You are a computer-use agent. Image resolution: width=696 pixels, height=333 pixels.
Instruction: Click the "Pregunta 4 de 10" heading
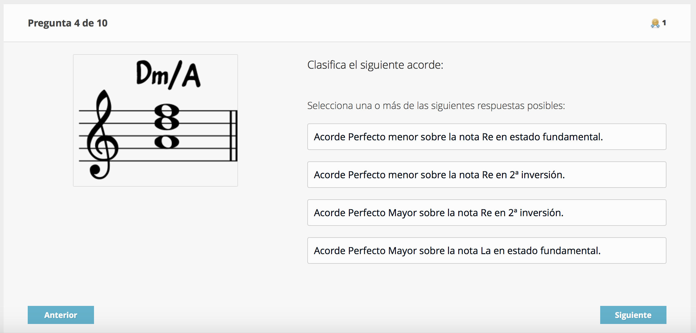point(68,23)
